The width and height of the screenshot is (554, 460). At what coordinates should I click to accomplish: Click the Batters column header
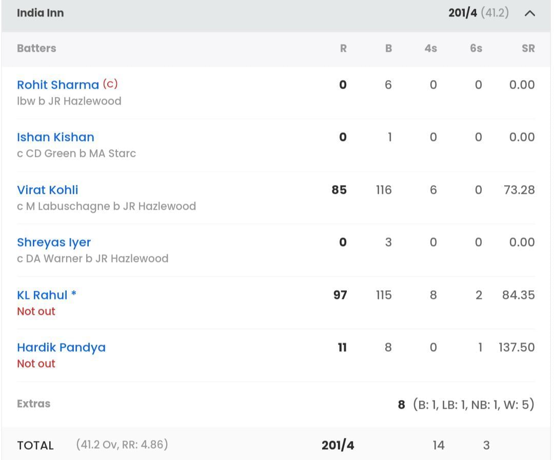pyautogui.click(x=36, y=48)
